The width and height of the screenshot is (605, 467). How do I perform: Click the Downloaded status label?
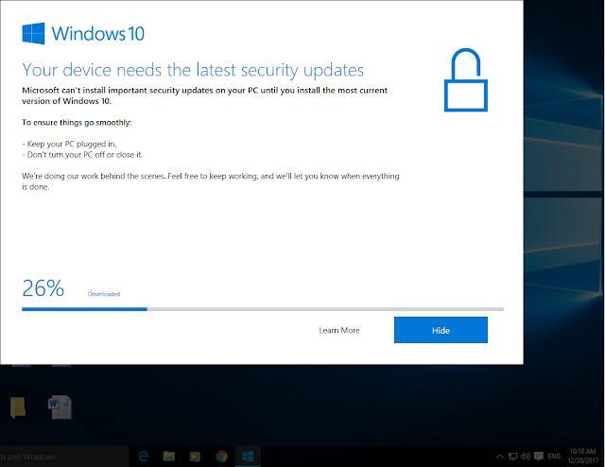(x=104, y=294)
